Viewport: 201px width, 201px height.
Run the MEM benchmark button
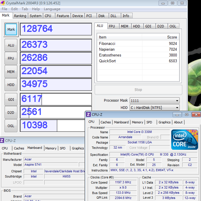pos(11,72)
